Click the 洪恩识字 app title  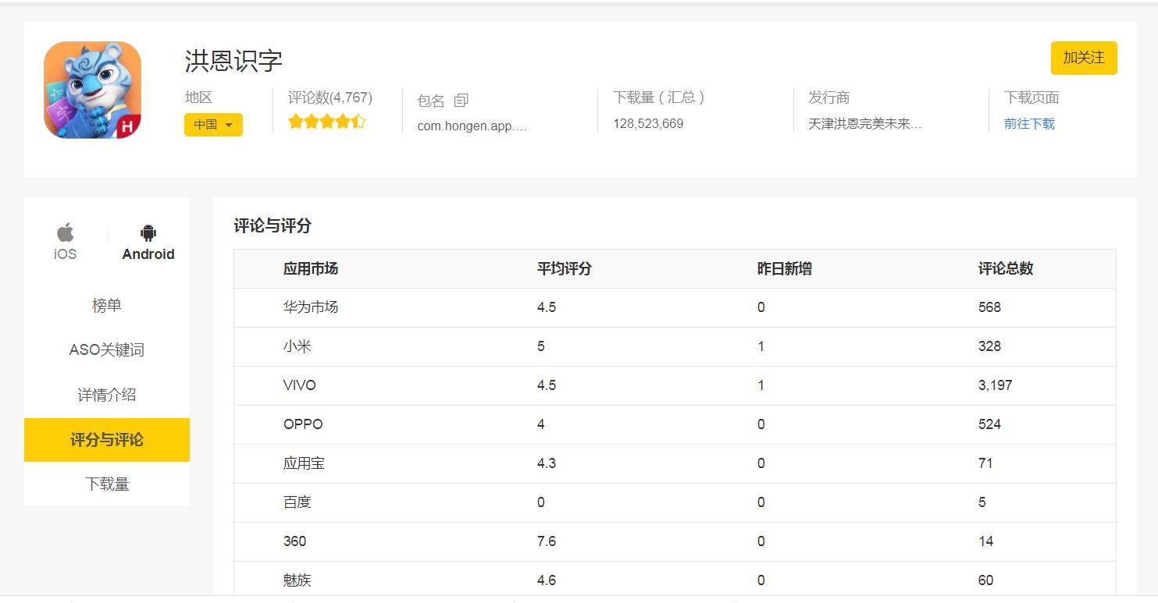(233, 60)
